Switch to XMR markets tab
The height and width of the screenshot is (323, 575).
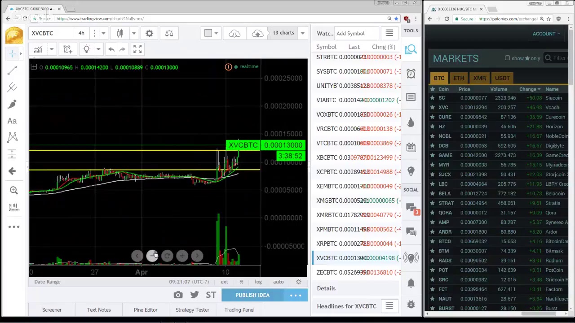(479, 78)
